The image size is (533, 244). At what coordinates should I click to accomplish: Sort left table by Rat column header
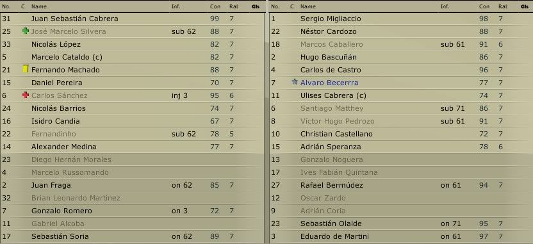click(x=234, y=6)
